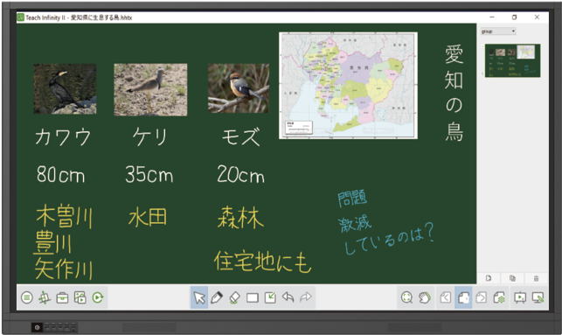Screen dimensions: 562x335
Task: Open the toolbox briefcase icon
Action: click(x=62, y=297)
